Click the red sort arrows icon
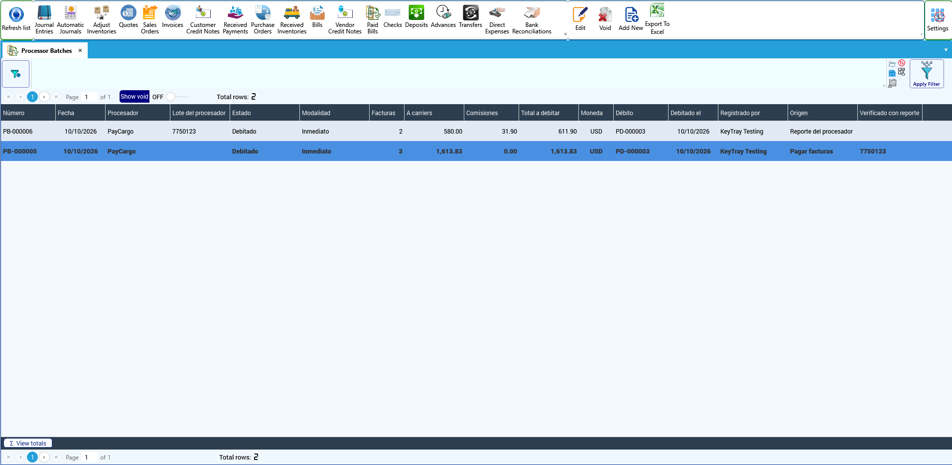This screenshot has height=465, width=952. tap(902, 63)
